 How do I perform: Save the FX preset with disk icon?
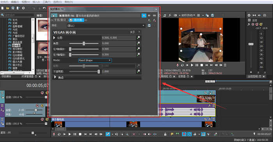point(149,26)
